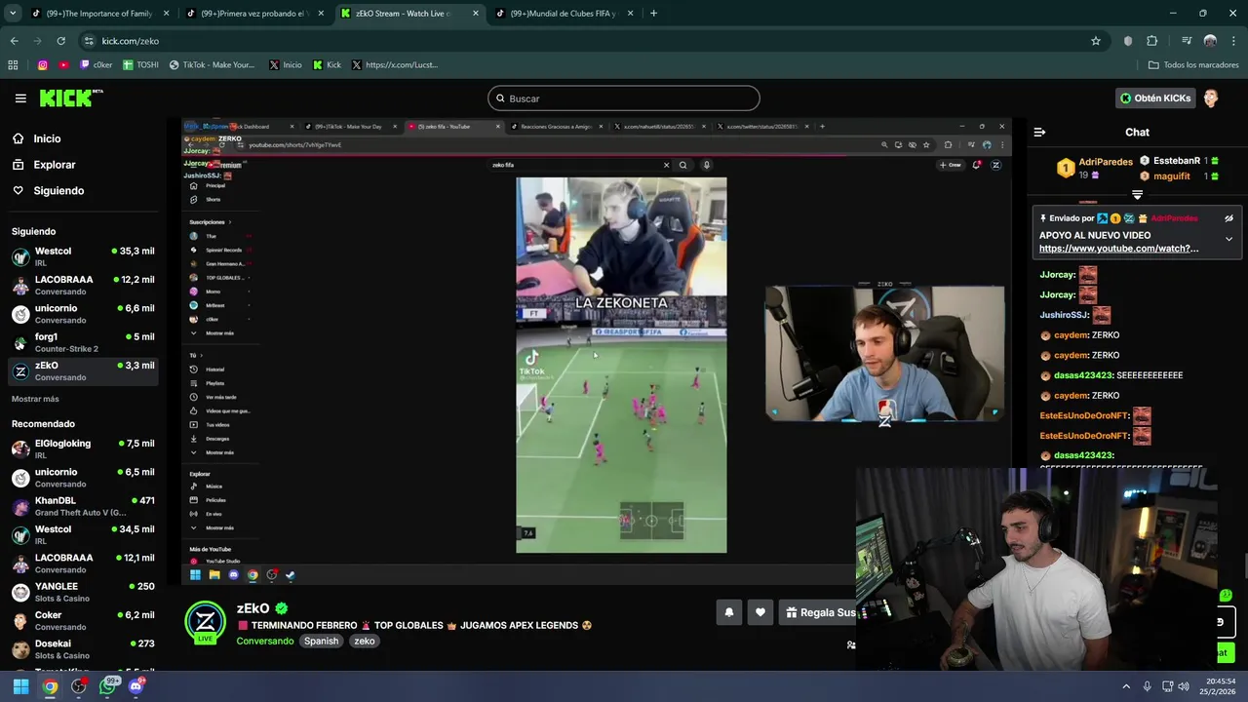
Task: Click zEkO channel avatar with LIVE badge
Action: [x=206, y=623]
